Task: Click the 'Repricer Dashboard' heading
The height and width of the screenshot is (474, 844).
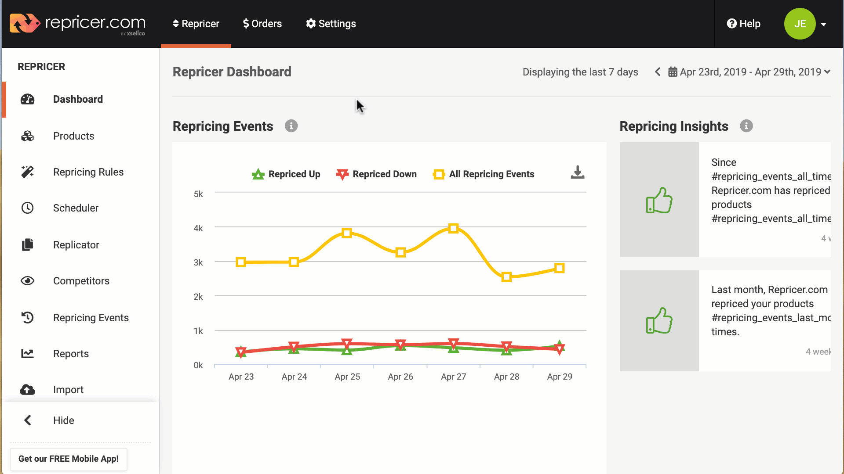Action: (x=232, y=72)
